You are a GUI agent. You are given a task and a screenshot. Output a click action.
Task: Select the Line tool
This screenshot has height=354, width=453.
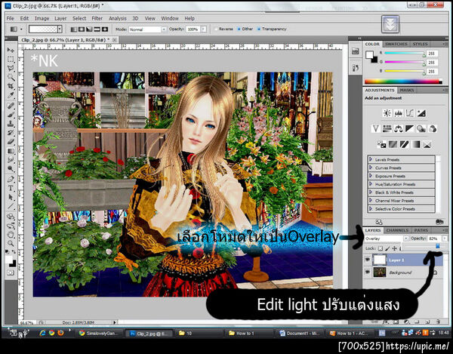pyautogui.click(x=11, y=206)
